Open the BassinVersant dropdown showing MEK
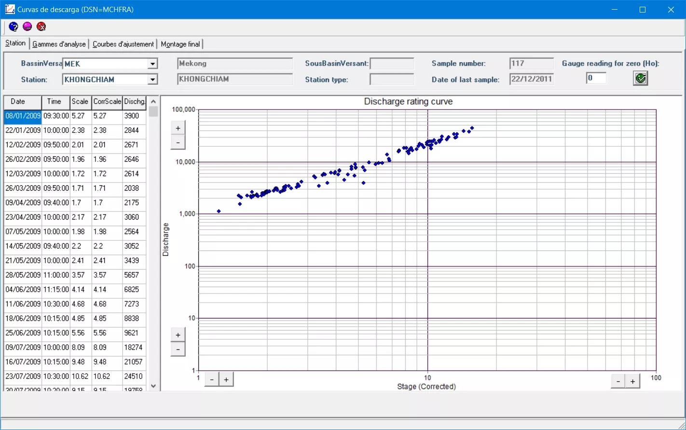The height and width of the screenshot is (430, 686). point(152,64)
